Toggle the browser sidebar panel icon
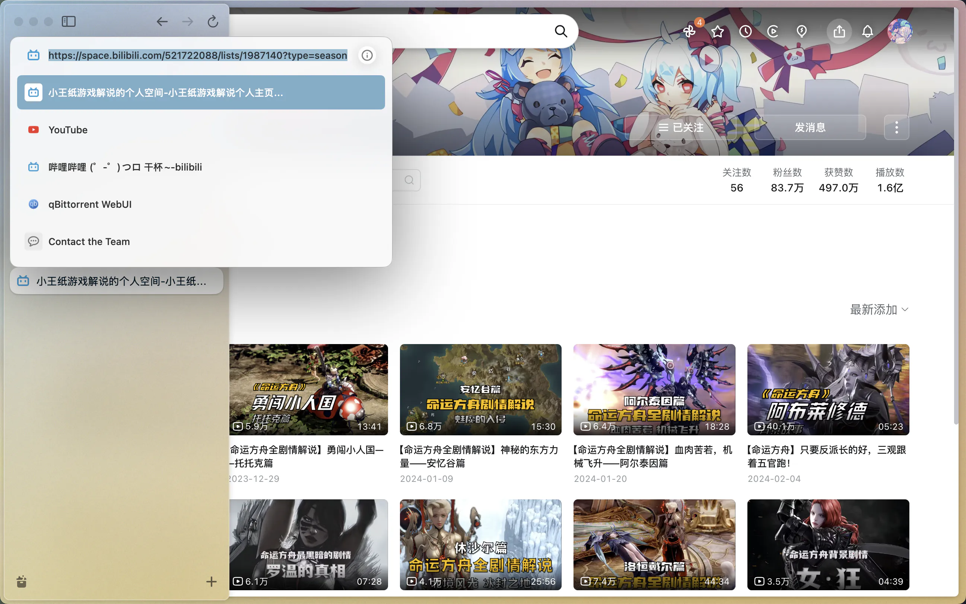Image resolution: width=966 pixels, height=604 pixels. [69, 21]
